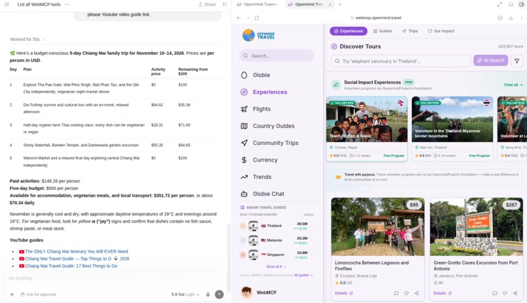
Task: Click Details on Limoncocha tour
Action: coord(343,293)
